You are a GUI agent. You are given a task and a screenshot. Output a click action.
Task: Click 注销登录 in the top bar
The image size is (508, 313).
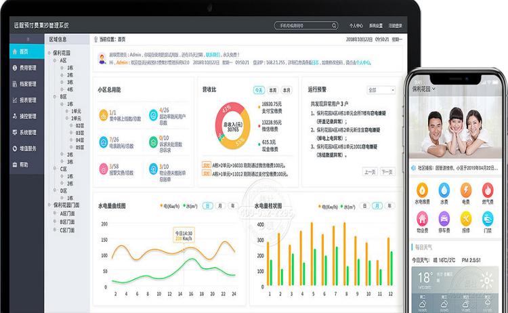click(396, 26)
